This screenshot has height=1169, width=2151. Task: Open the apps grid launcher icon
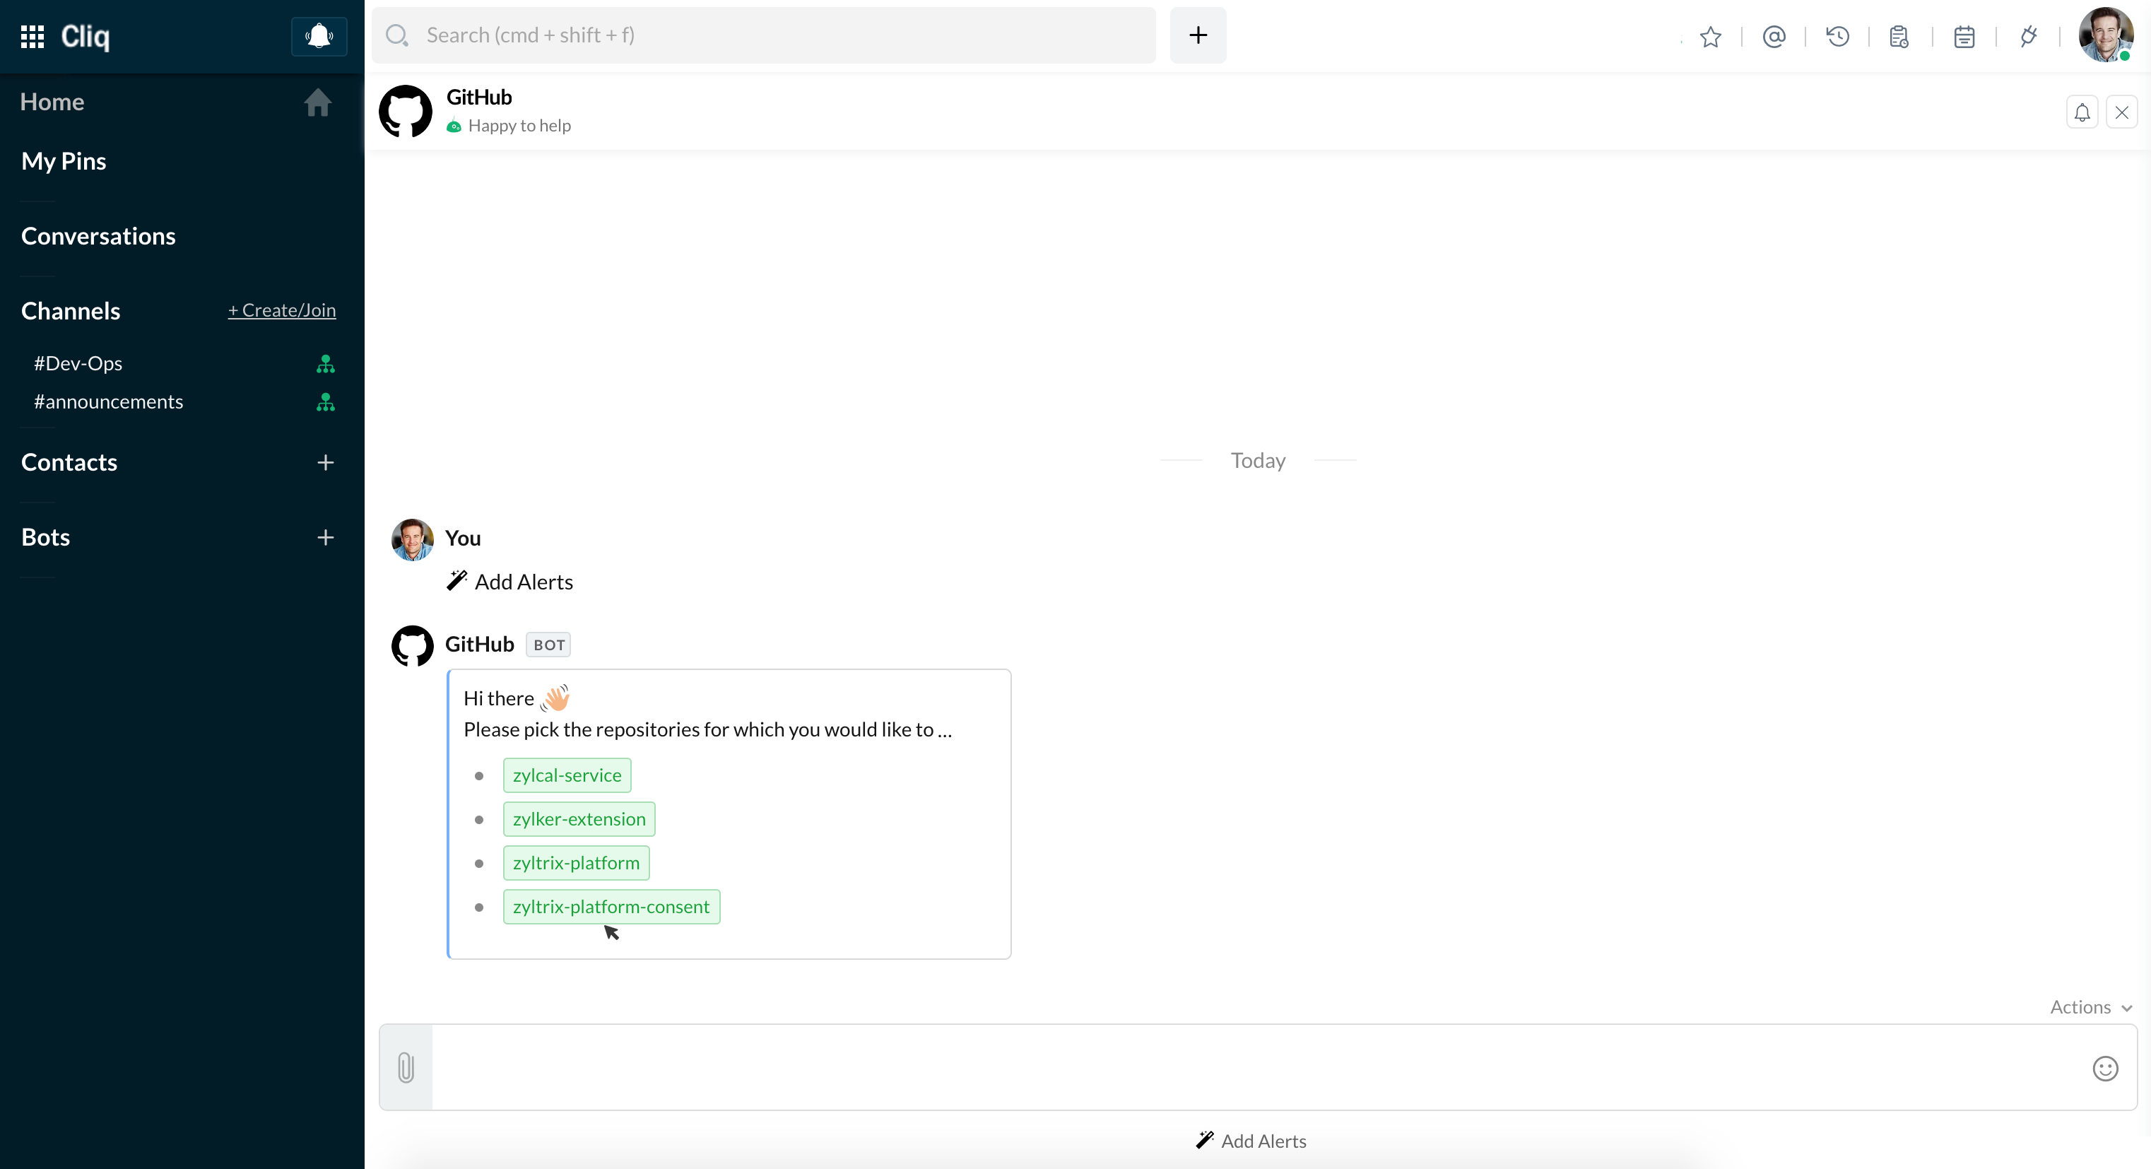[32, 36]
